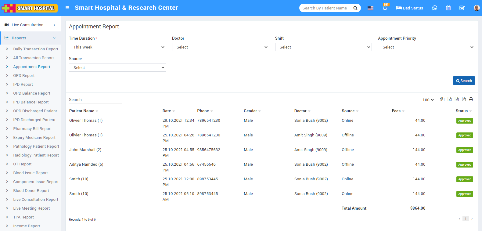Change the 100 records-per-page selector
The image size is (482, 231).
pyautogui.click(x=428, y=100)
